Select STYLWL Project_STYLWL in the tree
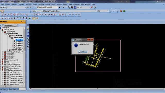Screen dimensions: 165x93 (x=12, y=66)
